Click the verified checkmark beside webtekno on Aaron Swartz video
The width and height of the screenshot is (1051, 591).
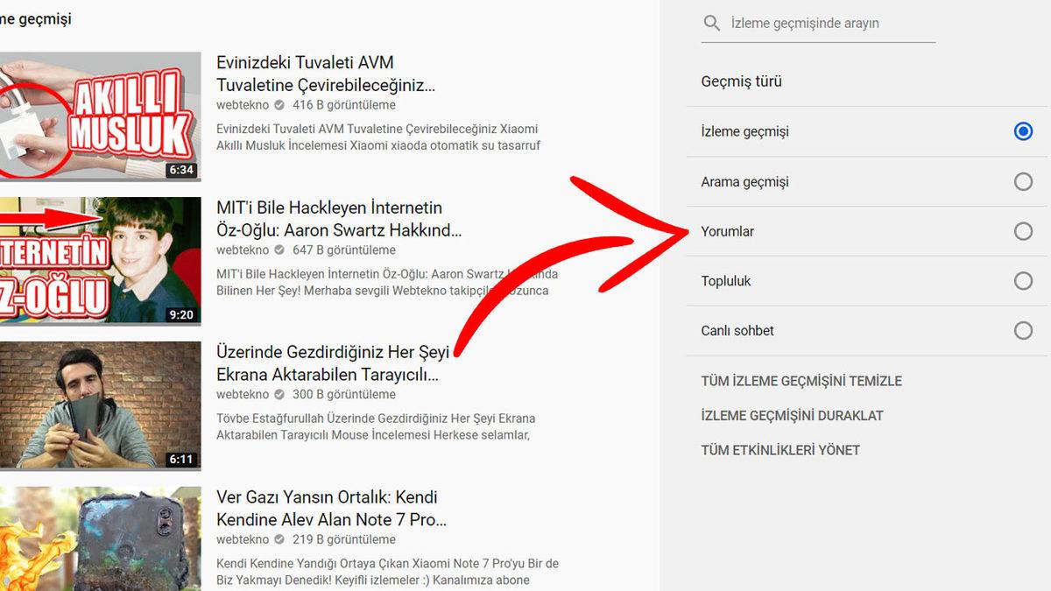tap(279, 250)
